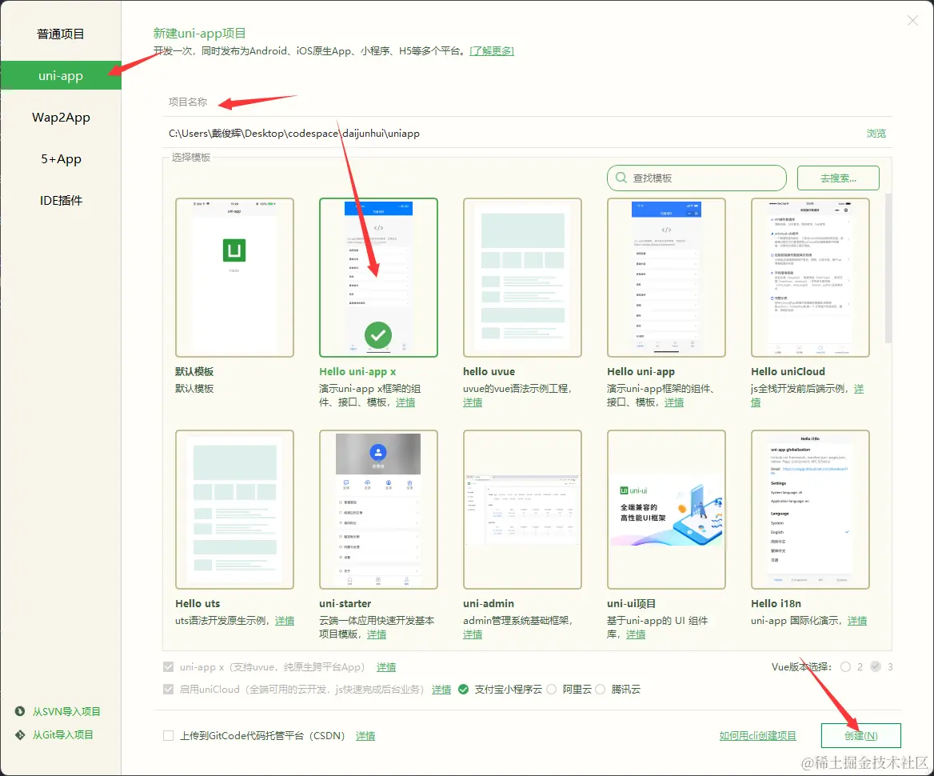This screenshot has width=934, height=776.
Task: Select the uni-ui项目 template thumbnail
Action: pos(667,510)
